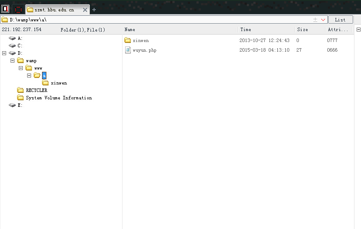The image size is (361, 229).
Task: Collapse the D: drive node
Action: click(4, 53)
